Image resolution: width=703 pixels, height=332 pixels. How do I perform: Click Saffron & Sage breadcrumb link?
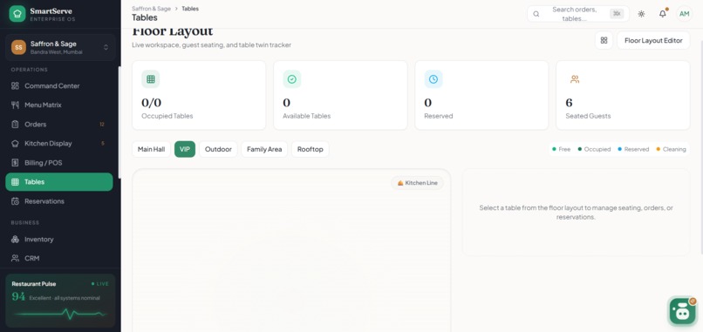pos(151,9)
